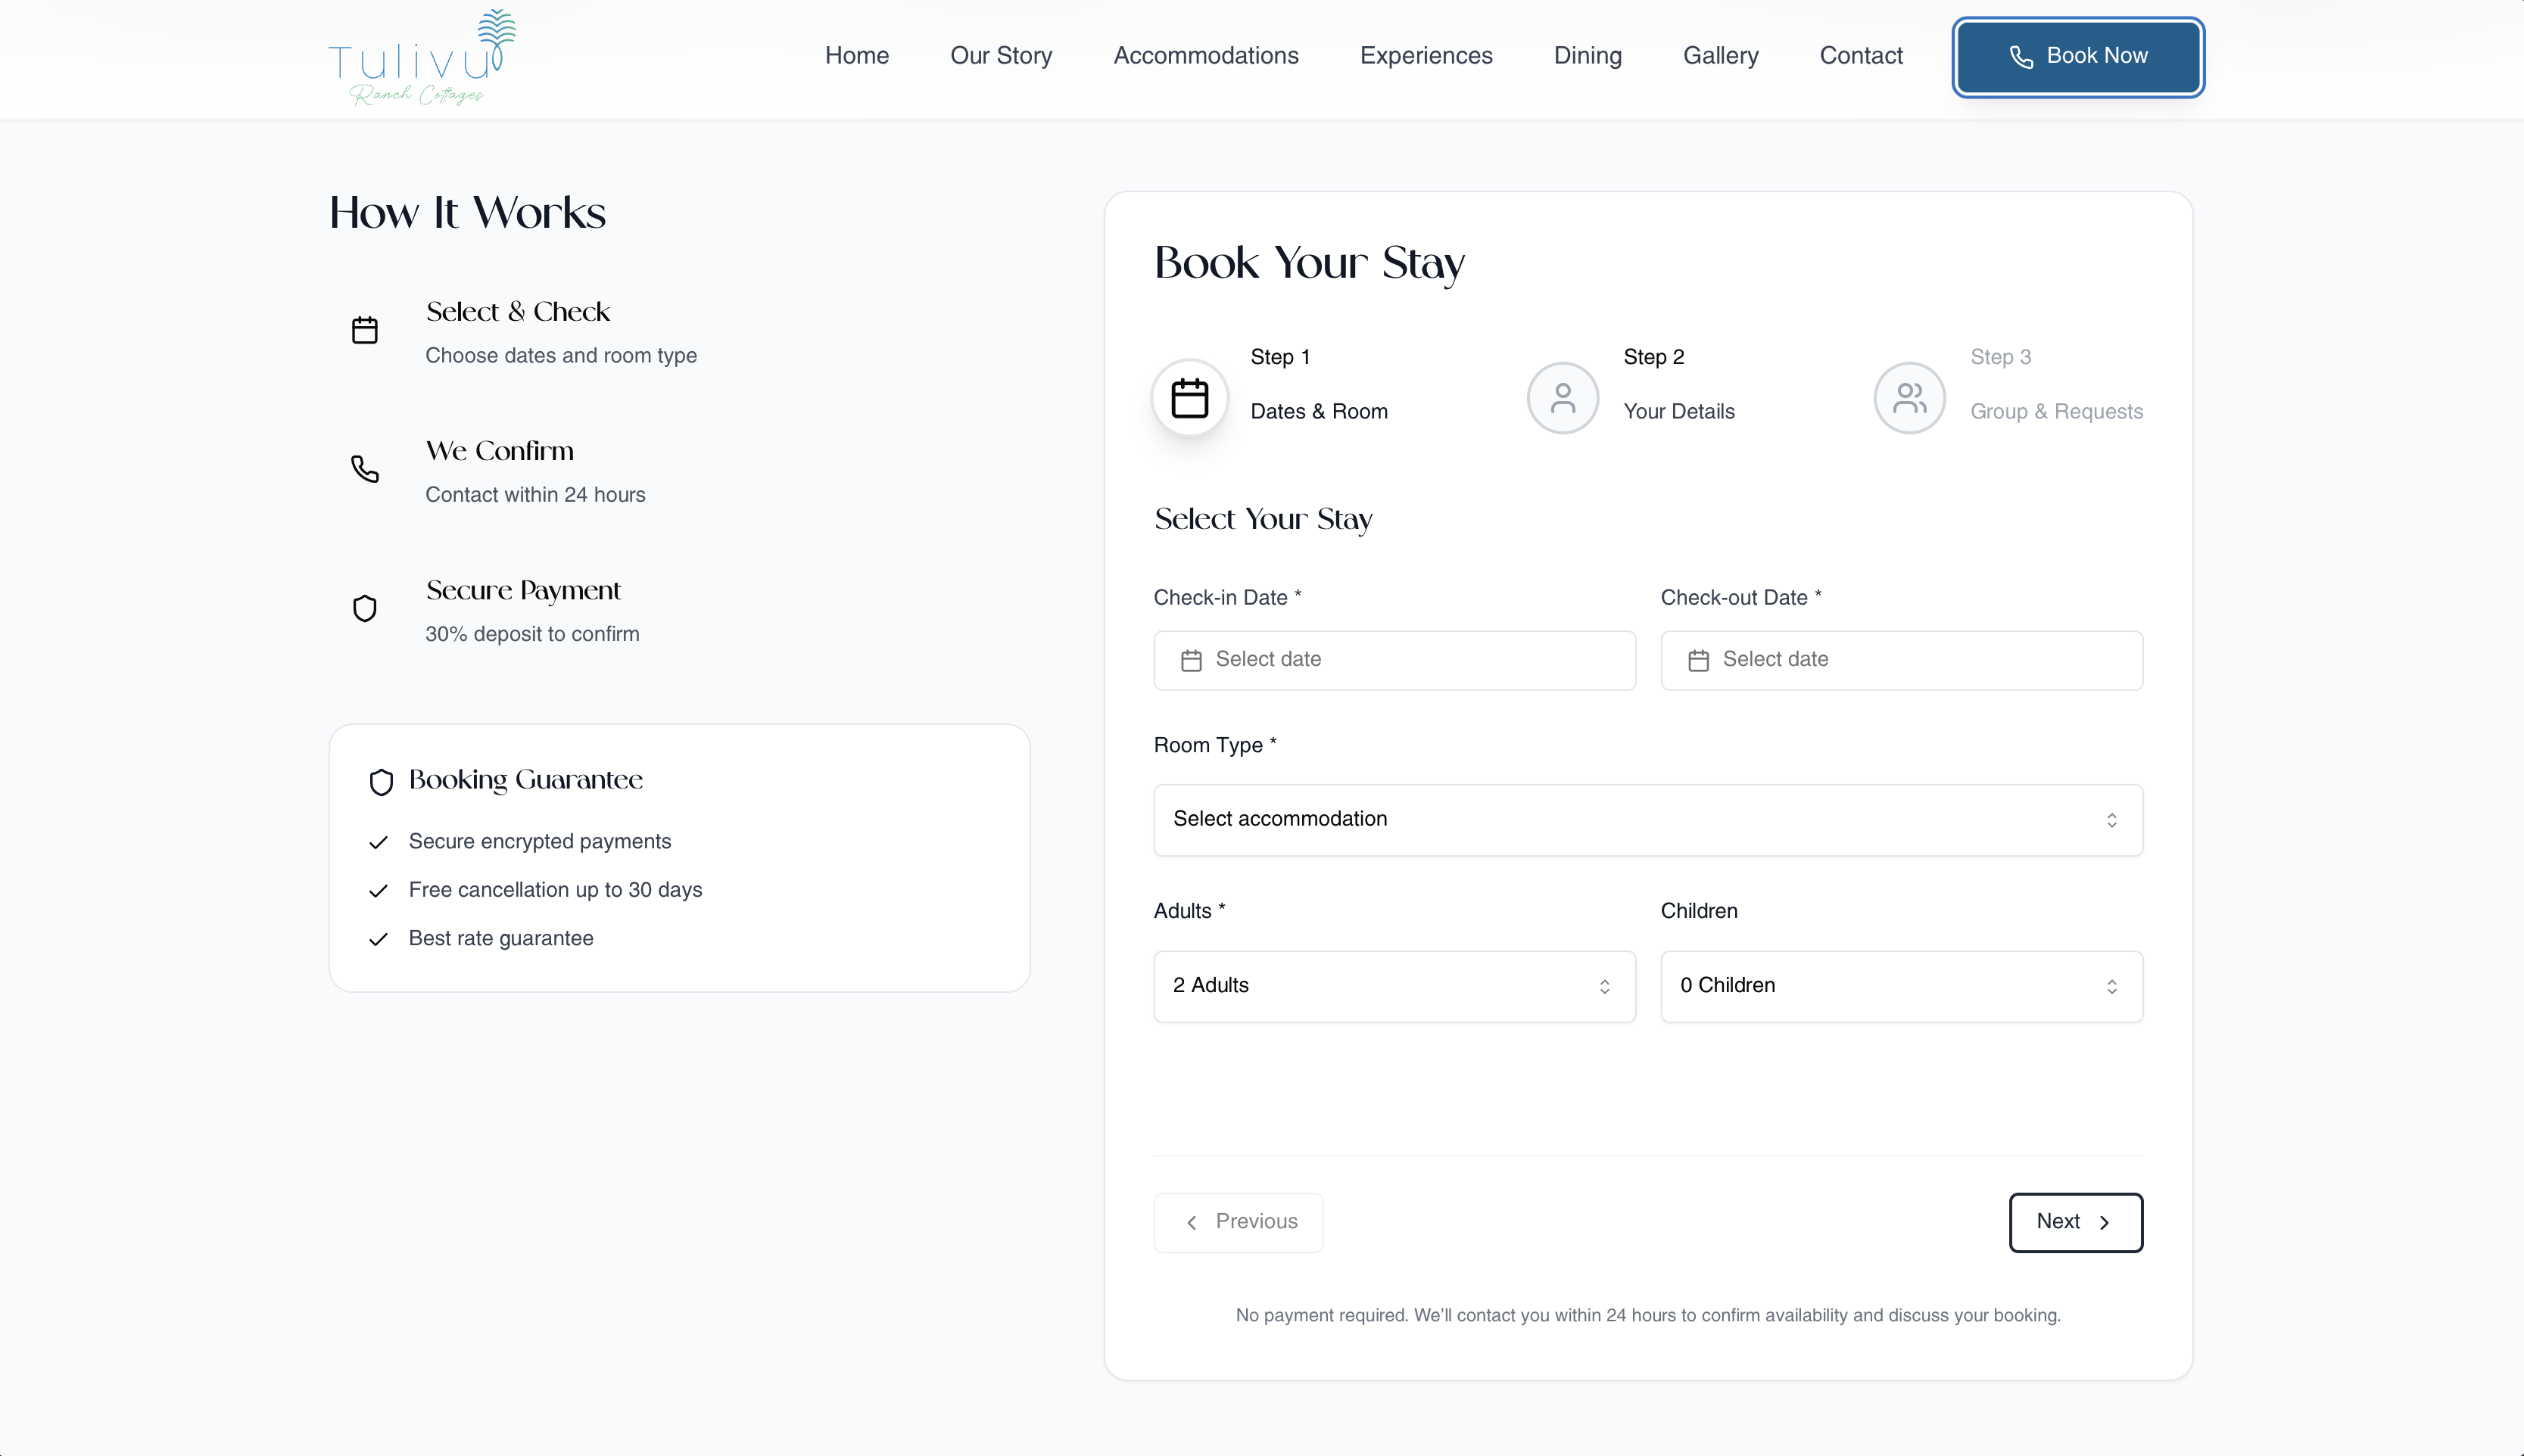The image size is (2524, 1456).
Task: Click the Select & Check calendar icon
Action: click(x=365, y=330)
